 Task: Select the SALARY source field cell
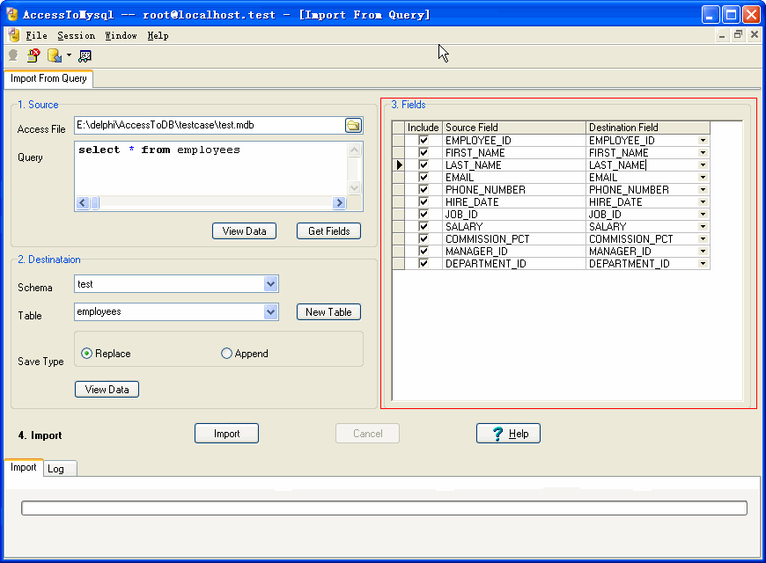[x=514, y=227]
